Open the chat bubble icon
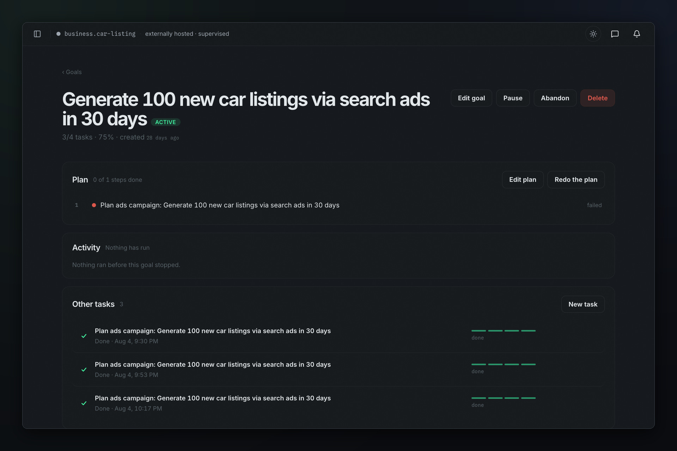The image size is (677, 451). (x=615, y=34)
